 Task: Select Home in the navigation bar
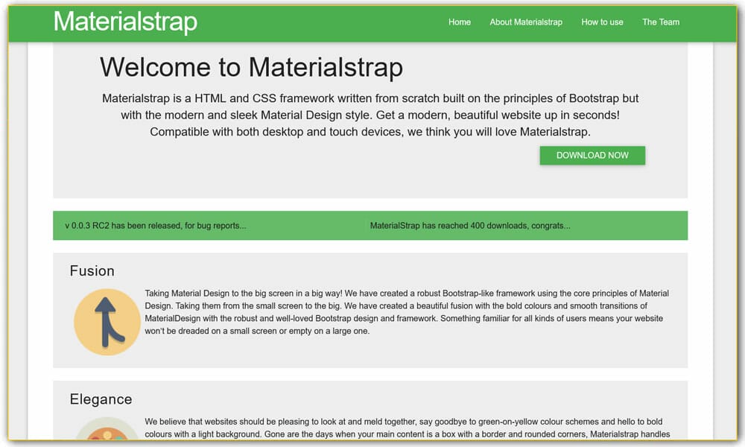tap(459, 22)
